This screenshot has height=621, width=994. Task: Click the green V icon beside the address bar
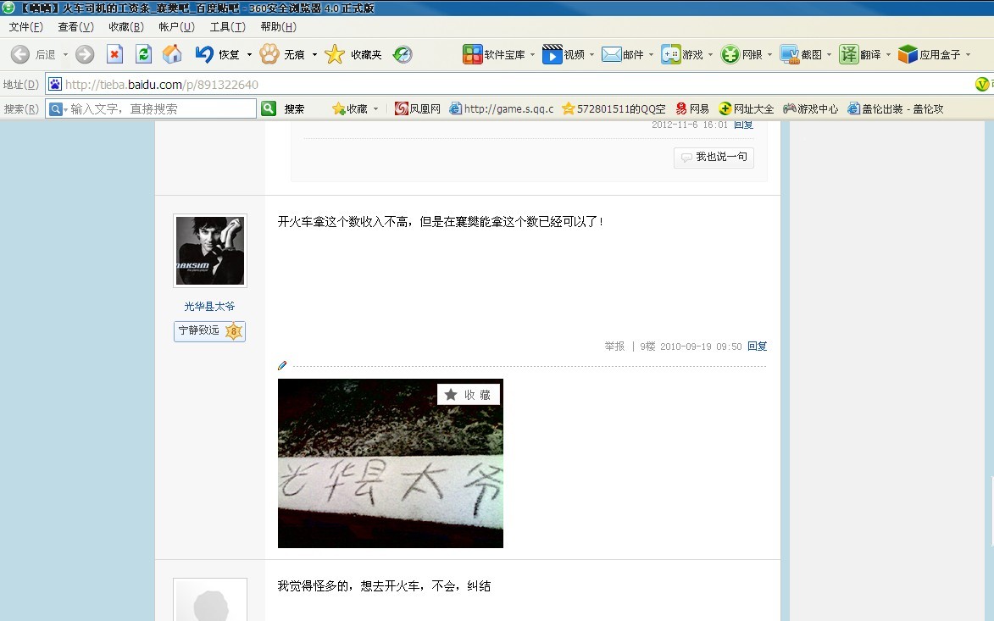[x=982, y=84]
